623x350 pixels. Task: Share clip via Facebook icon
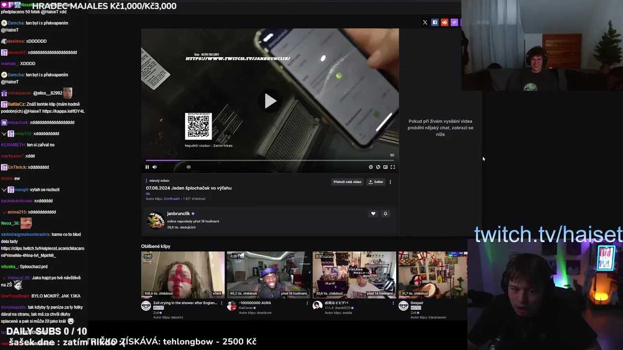point(435,22)
